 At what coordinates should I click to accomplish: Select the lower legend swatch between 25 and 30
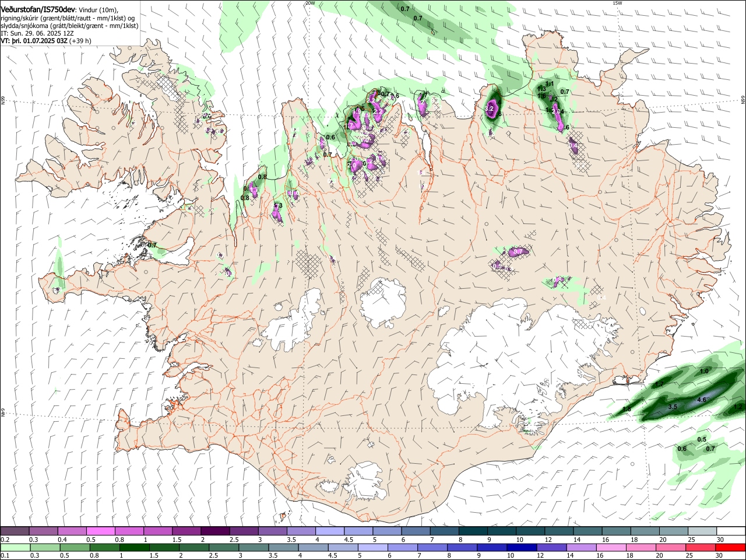point(699,548)
